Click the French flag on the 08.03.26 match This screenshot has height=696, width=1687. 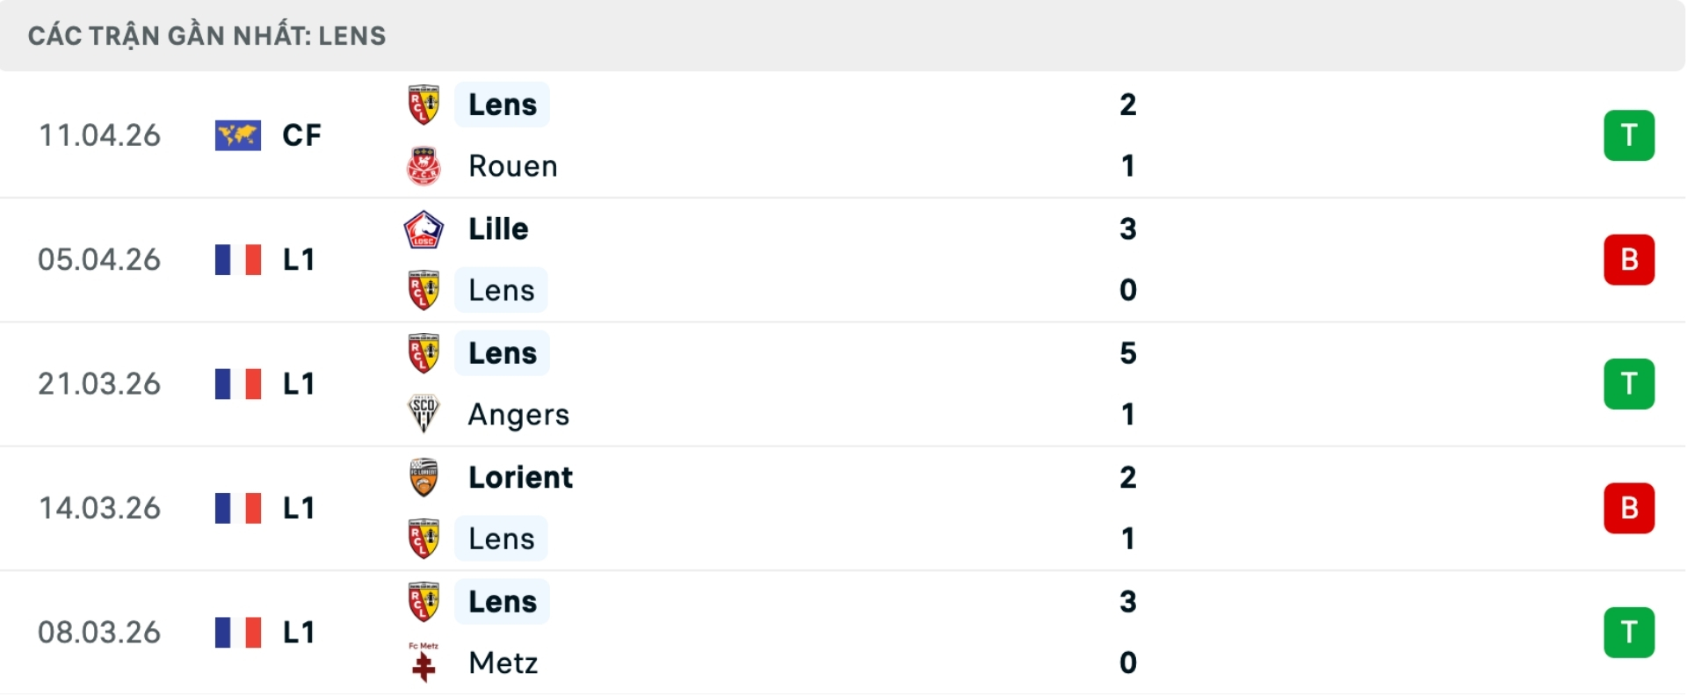click(238, 633)
